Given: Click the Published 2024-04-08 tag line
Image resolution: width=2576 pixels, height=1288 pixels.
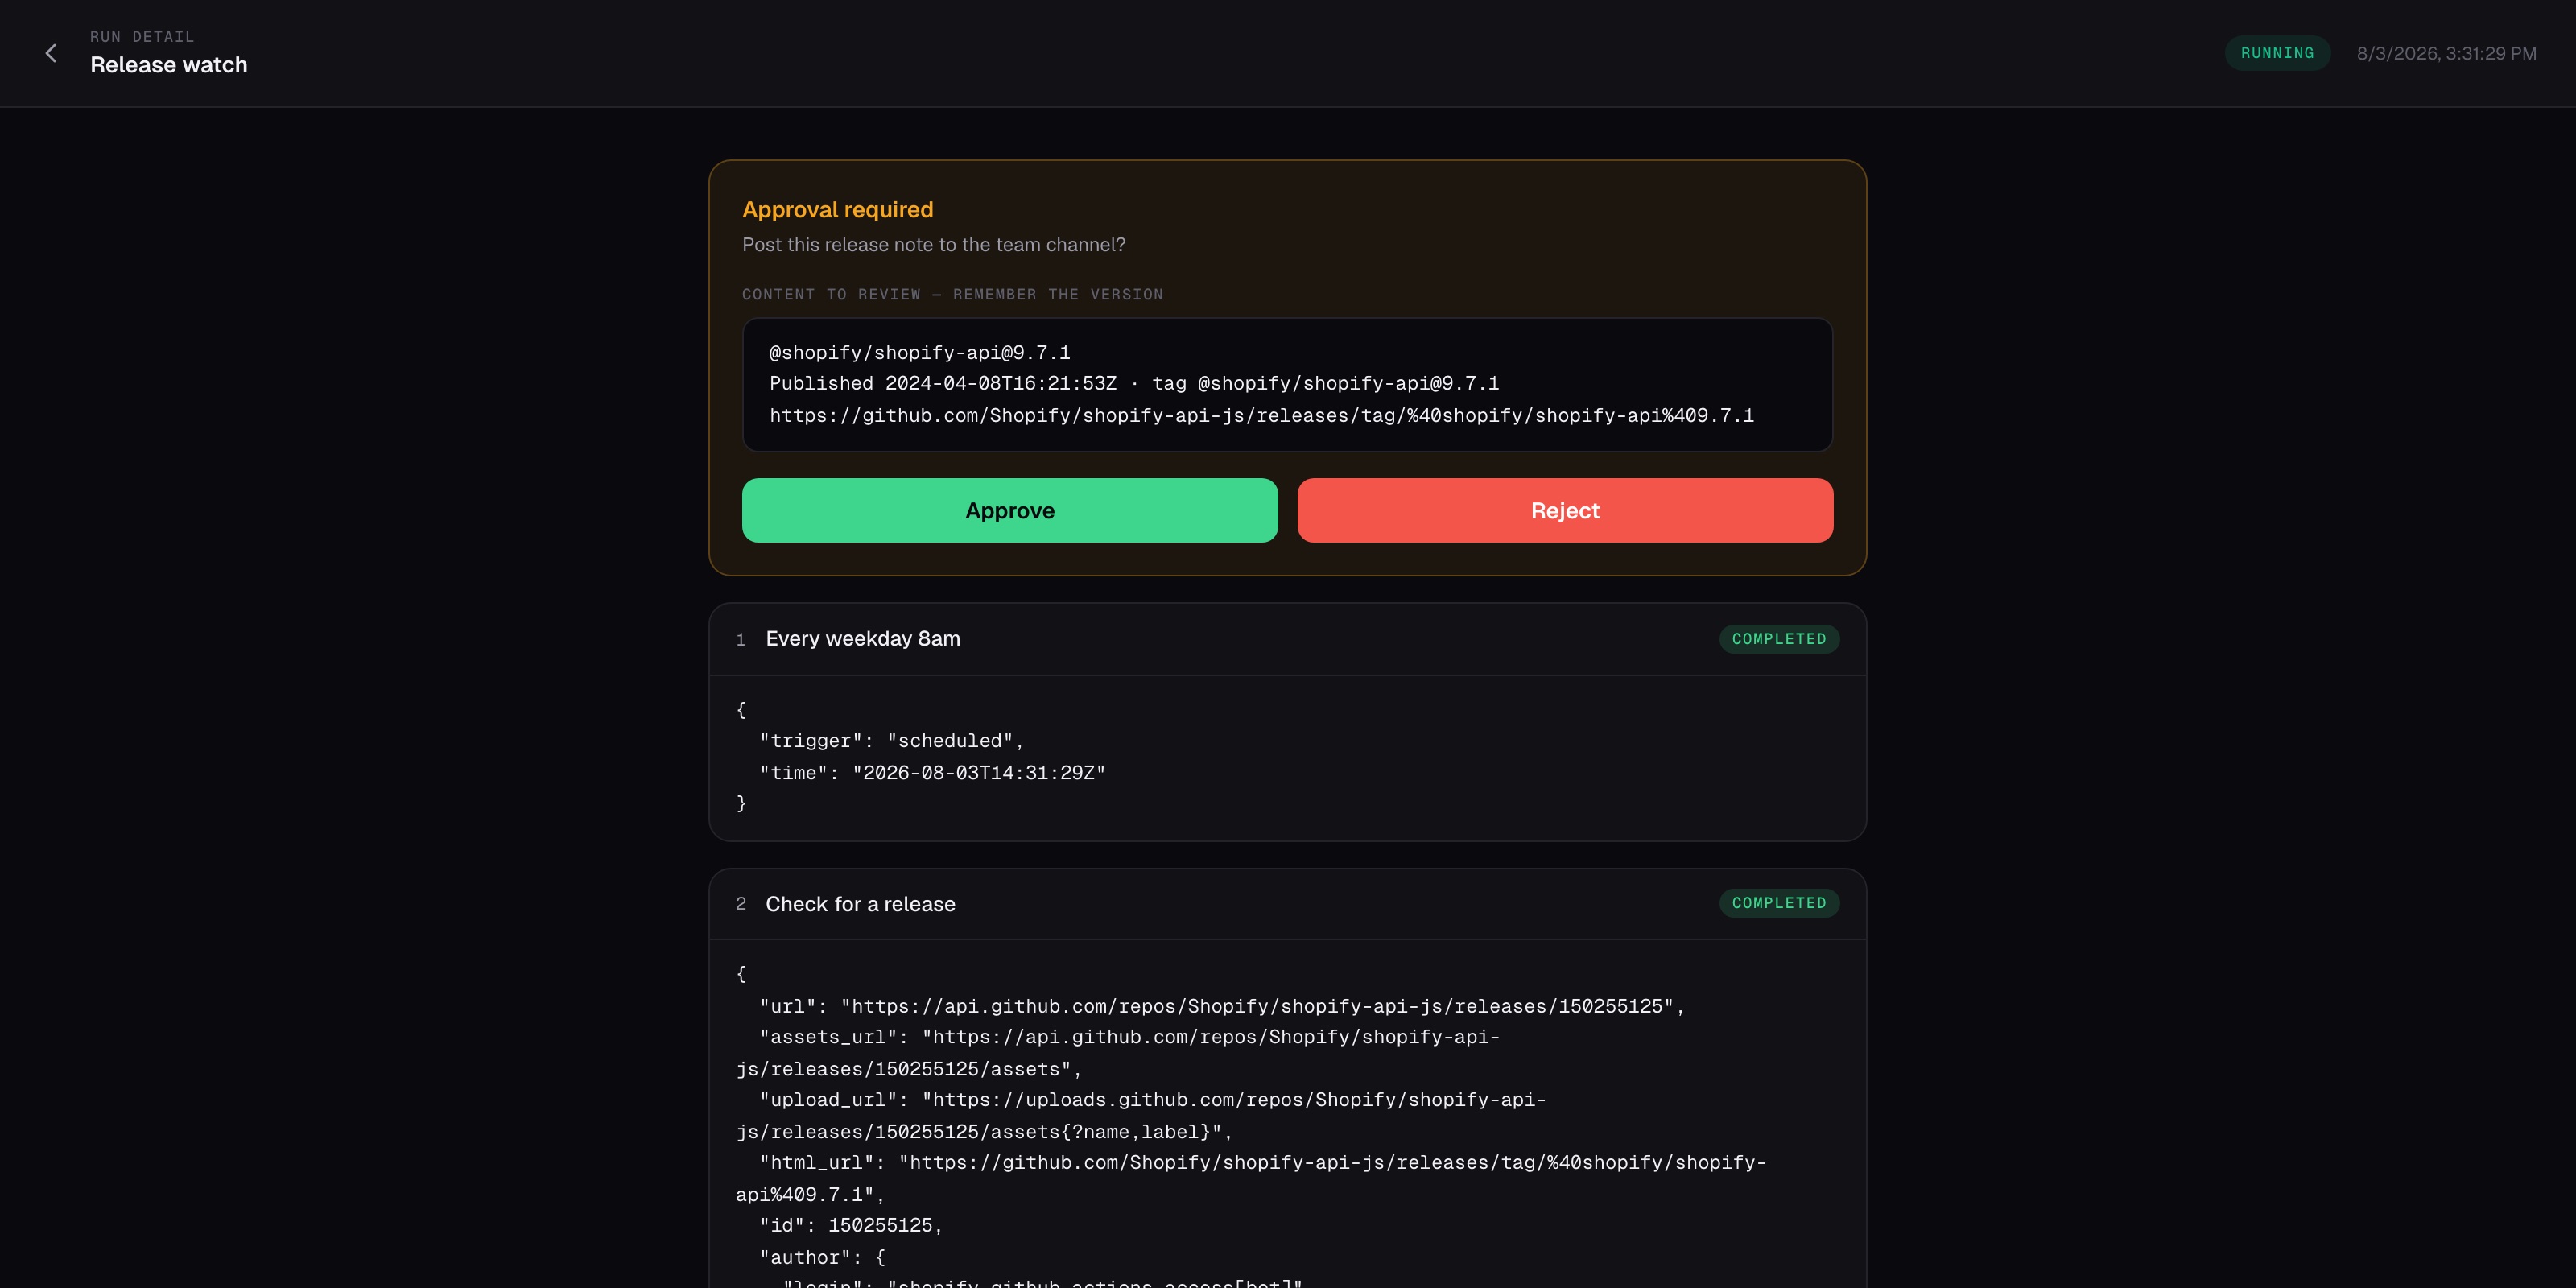Looking at the screenshot, I should tap(1133, 383).
